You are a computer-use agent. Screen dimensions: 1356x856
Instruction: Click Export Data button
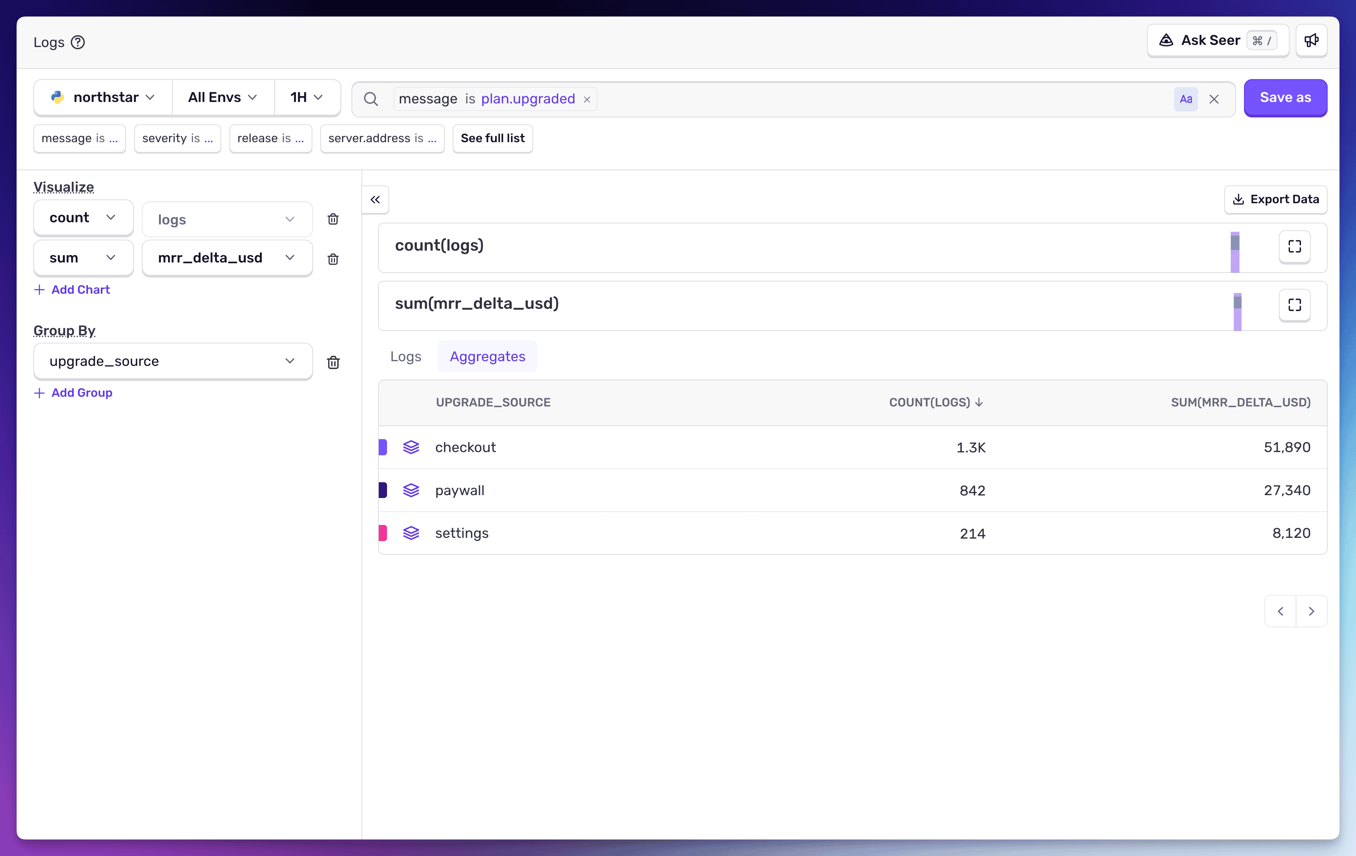[1276, 199]
